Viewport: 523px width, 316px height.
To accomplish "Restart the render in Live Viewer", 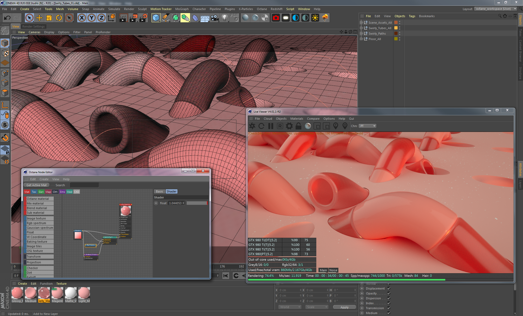I will click(x=261, y=126).
